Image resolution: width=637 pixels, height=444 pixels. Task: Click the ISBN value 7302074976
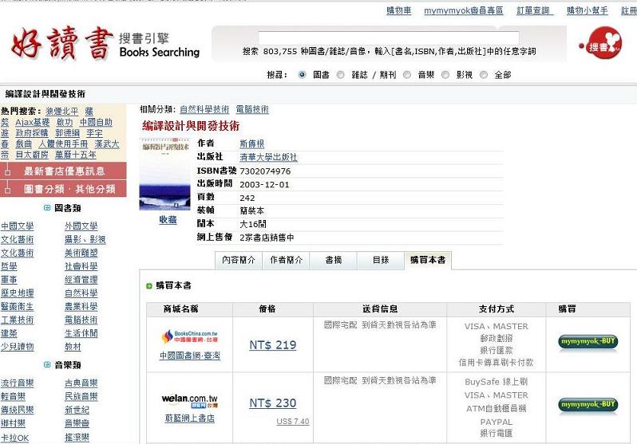(265, 171)
